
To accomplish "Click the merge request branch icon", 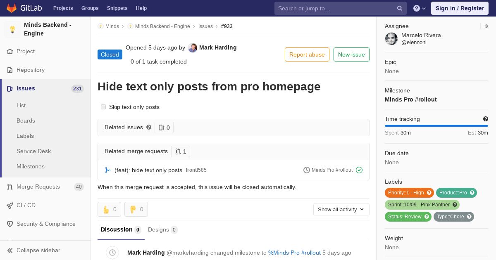I will click(108, 170).
